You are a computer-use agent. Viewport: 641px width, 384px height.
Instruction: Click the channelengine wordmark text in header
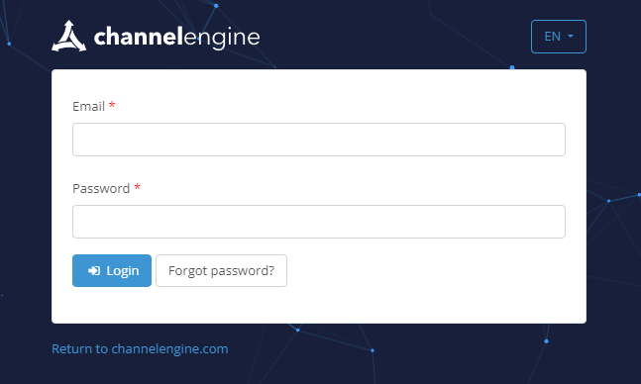pos(176,38)
